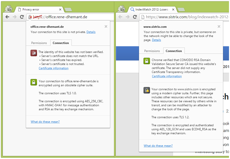The height and width of the screenshot is (159, 230).
Task: Click green lock icon beside COMODO certificate text
Action: (x=147, y=61)
